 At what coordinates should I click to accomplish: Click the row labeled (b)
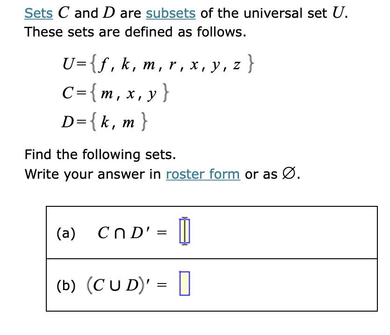[x=210, y=283]
